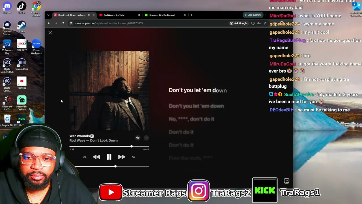The image size is (362, 204).
Task: Open the Don't Look Down album artwork
Action: (x=109, y=91)
